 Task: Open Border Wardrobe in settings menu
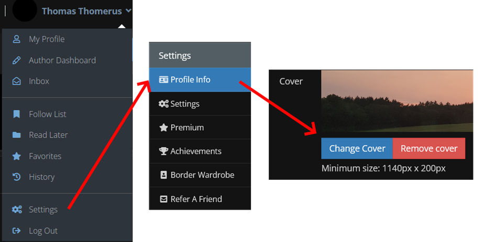(x=200, y=175)
